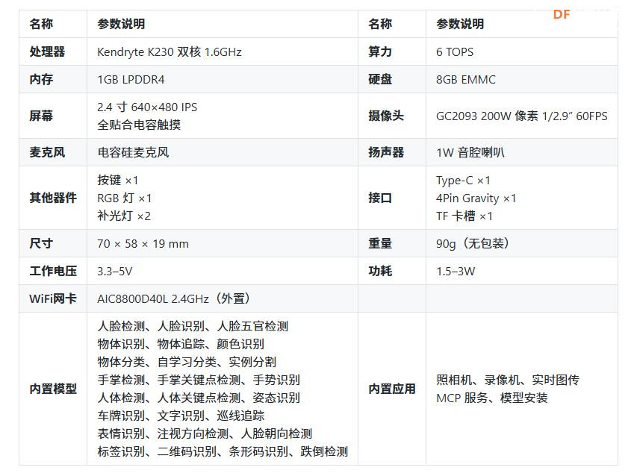This screenshot has height=476, width=634.
Task: Select the 电容硅麦克风 value
Action: point(133,152)
